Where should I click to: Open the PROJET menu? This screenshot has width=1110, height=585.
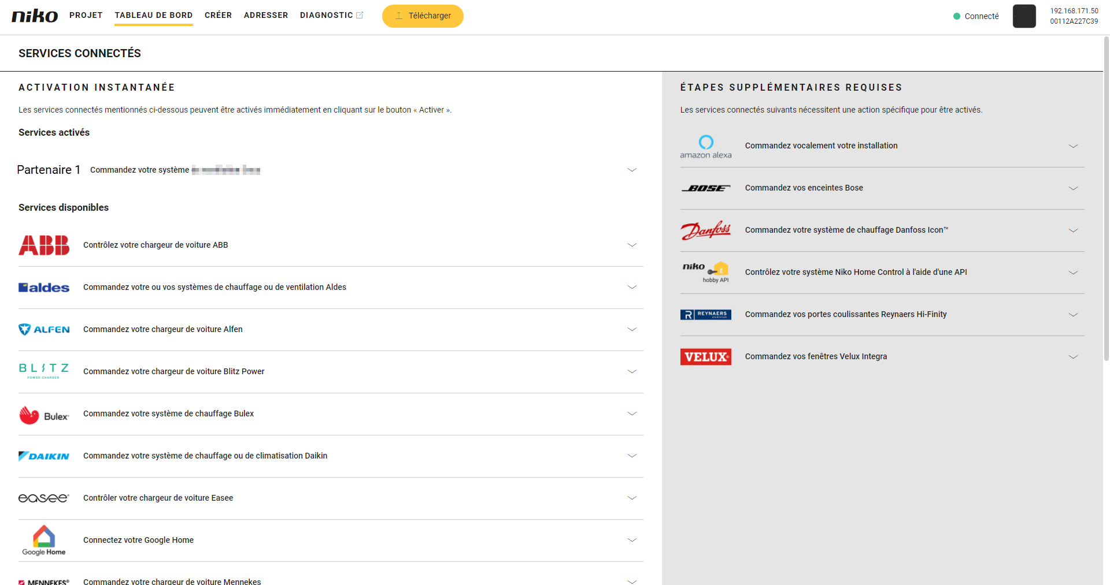coord(86,15)
